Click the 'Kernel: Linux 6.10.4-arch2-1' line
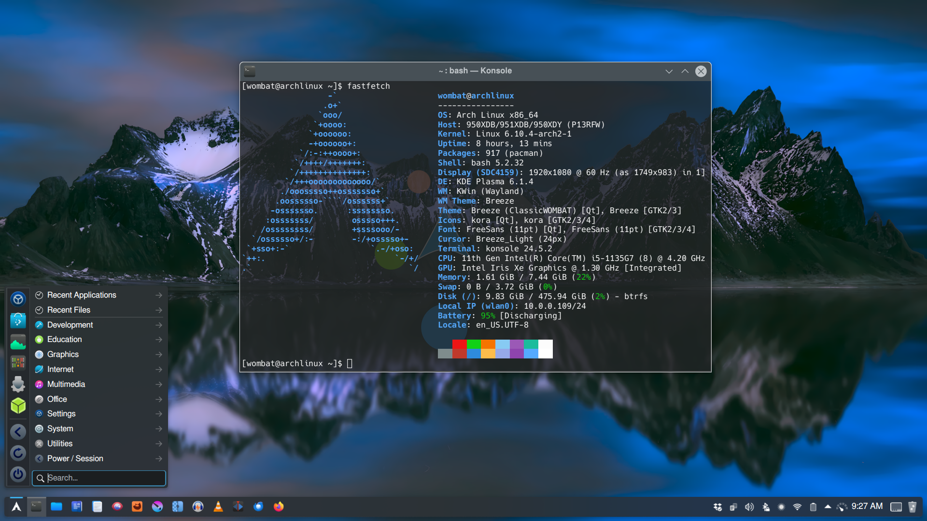Viewport: 927px width, 521px height. pos(505,134)
